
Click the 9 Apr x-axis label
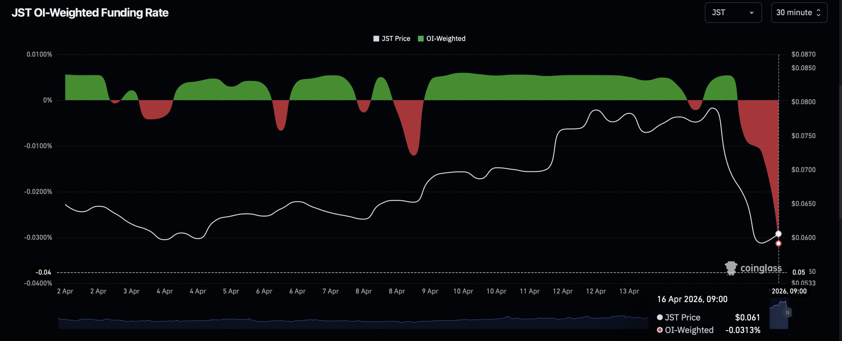point(430,291)
